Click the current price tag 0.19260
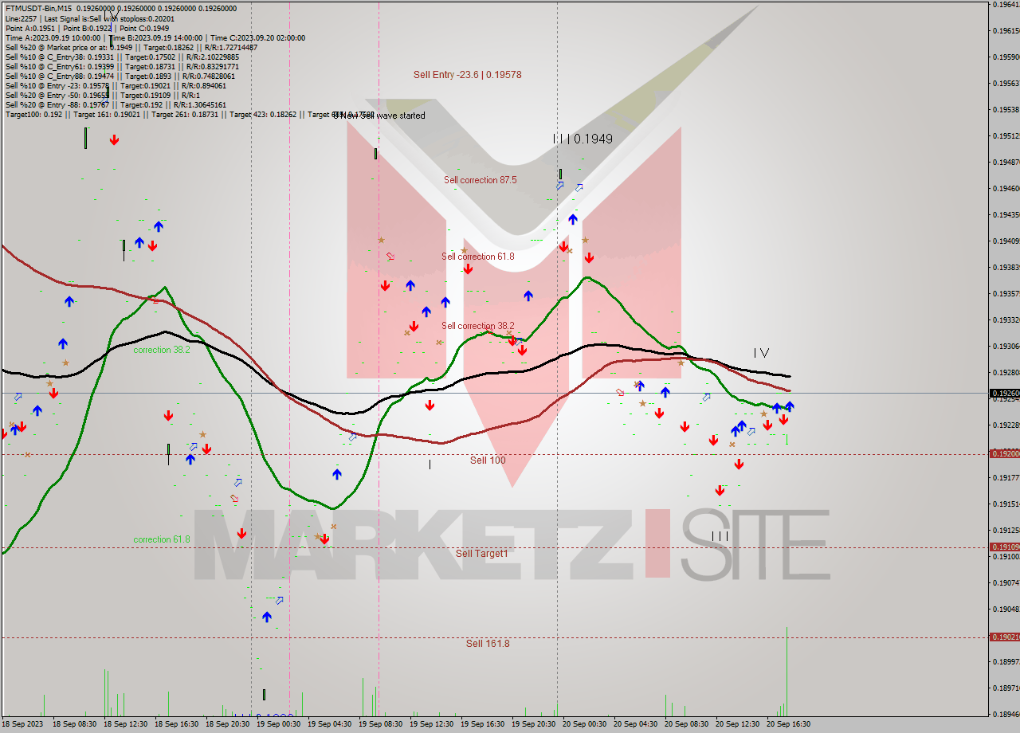 [x=1003, y=393]
